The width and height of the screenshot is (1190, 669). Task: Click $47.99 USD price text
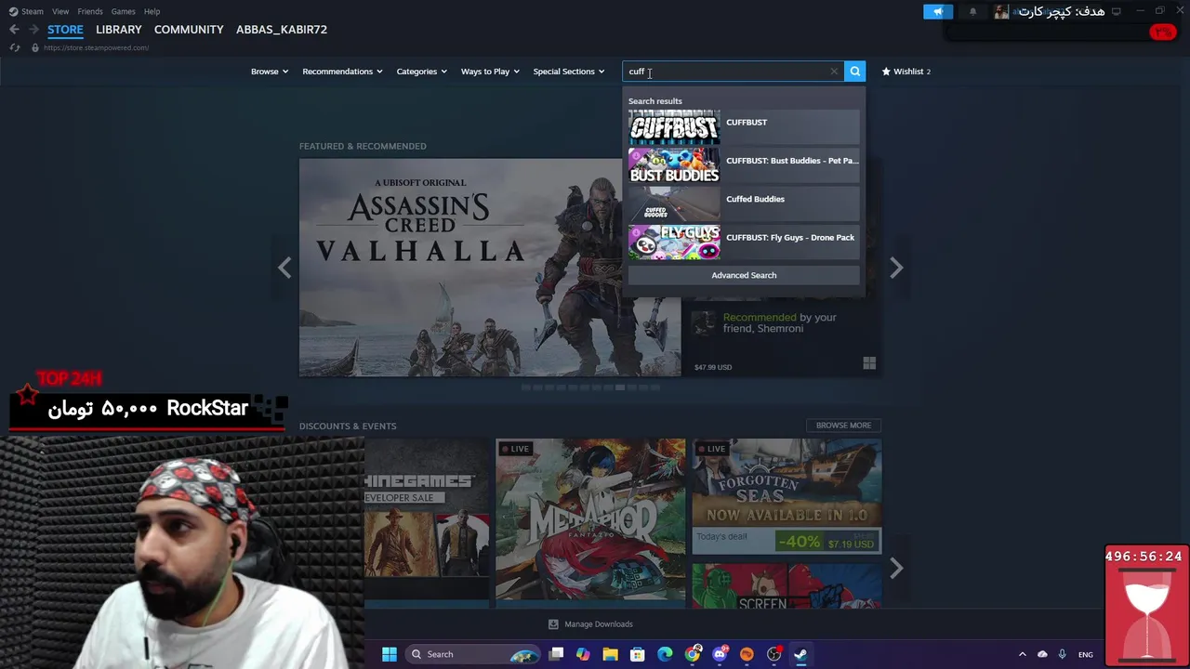click(713, 367)
